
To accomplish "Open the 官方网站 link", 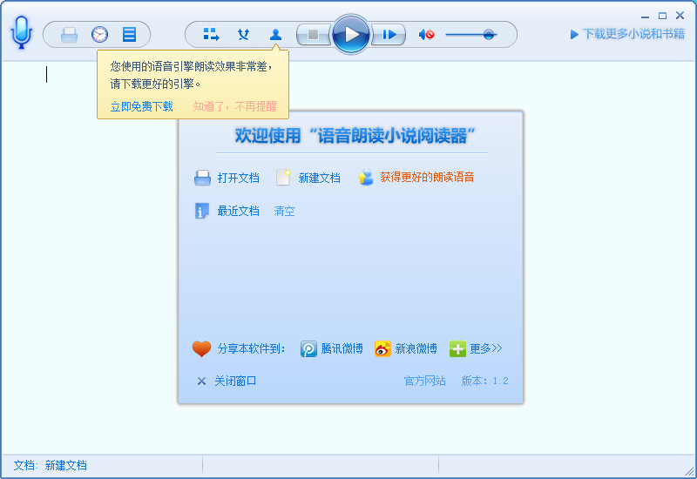I will pos(424,381).
